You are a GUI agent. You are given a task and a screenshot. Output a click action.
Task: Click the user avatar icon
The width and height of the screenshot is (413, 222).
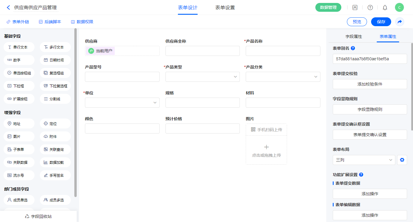399,8
